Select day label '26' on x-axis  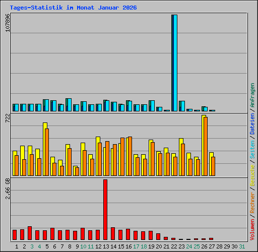(x=204, y=246)
